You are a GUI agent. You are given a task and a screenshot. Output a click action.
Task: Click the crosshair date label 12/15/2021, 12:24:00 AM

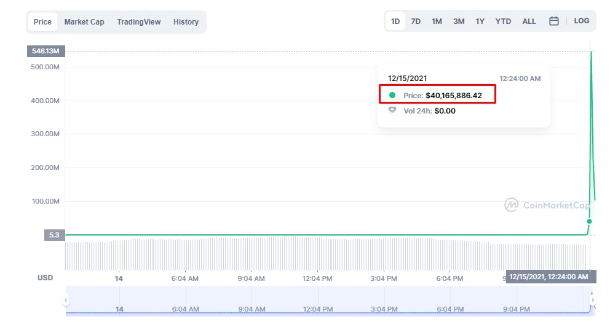[x=550, y=277]
